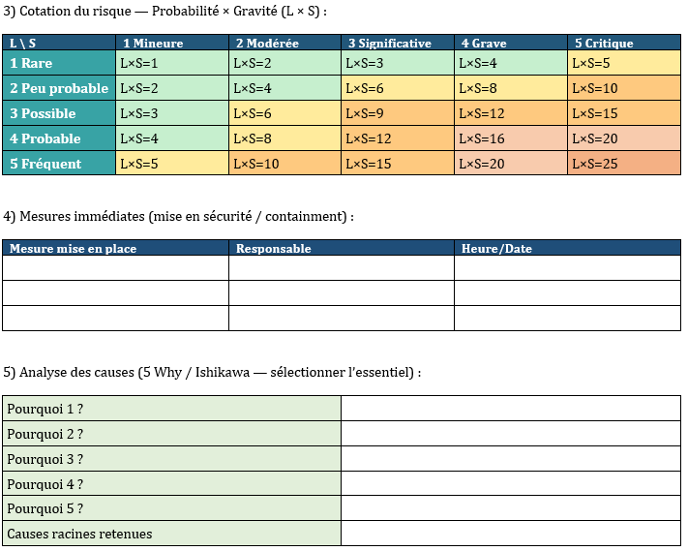Click the '2 Peu probable' row header
The height and width of the screenshot is (551, 688).
click(x=59, y=88)
